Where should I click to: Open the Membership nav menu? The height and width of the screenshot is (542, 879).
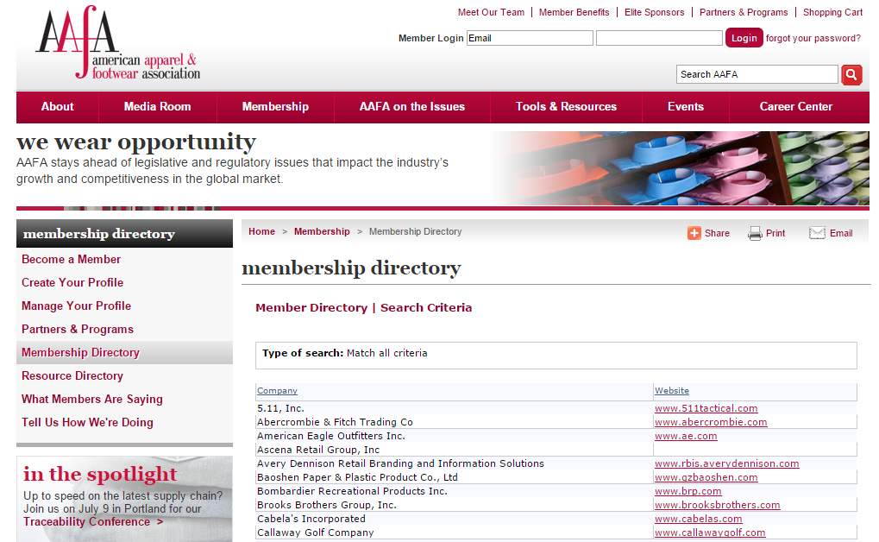[275, 107]
